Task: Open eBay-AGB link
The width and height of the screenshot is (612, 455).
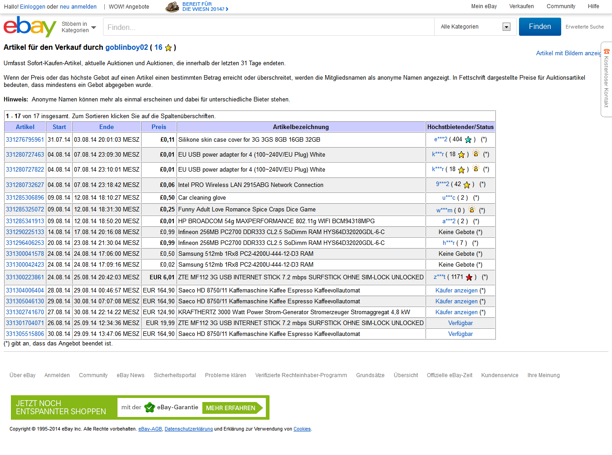Action: pos(150,429)
